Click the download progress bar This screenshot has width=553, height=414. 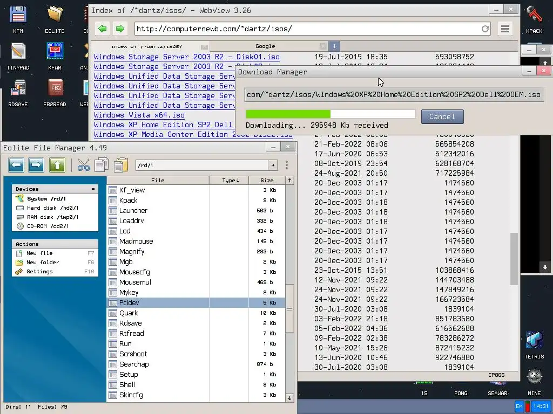tap(331, 114)
